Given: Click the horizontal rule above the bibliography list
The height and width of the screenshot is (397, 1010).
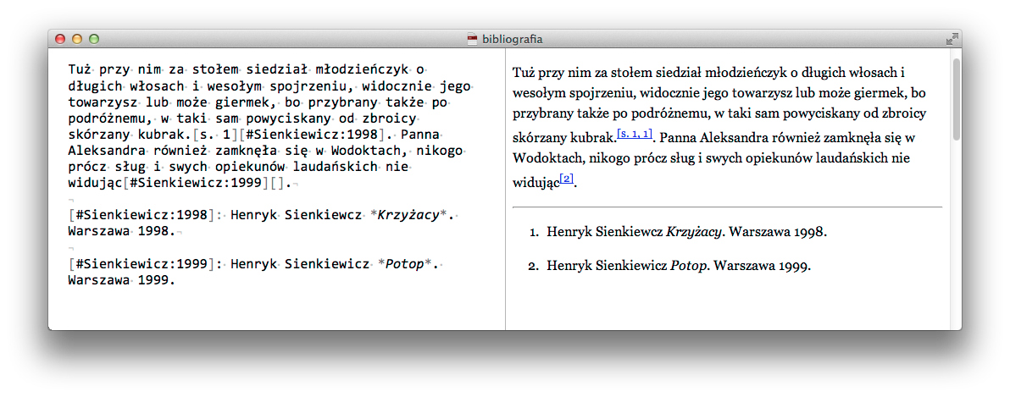Looking at the screenshot, I should coord(727,207).
